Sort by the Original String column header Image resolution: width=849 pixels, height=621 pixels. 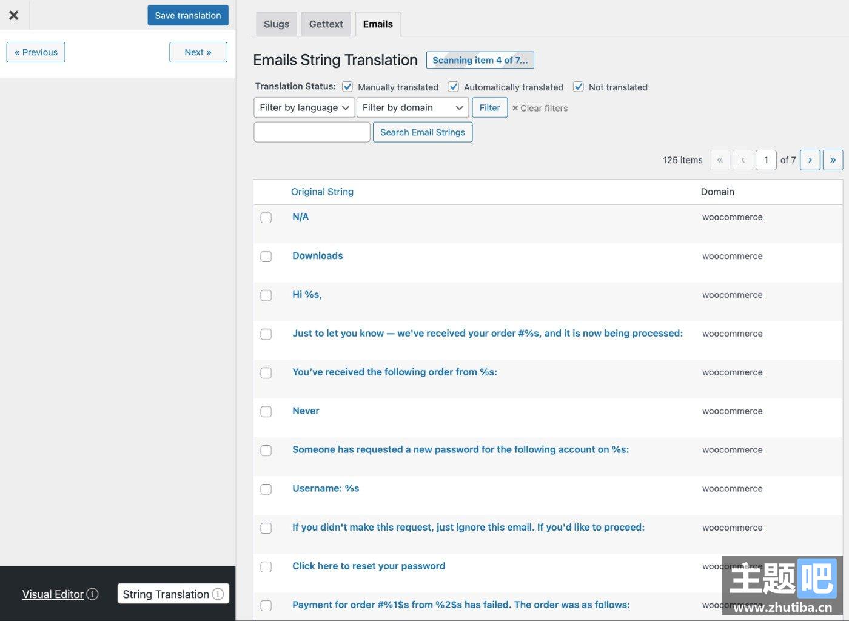[x=322, y=192]
